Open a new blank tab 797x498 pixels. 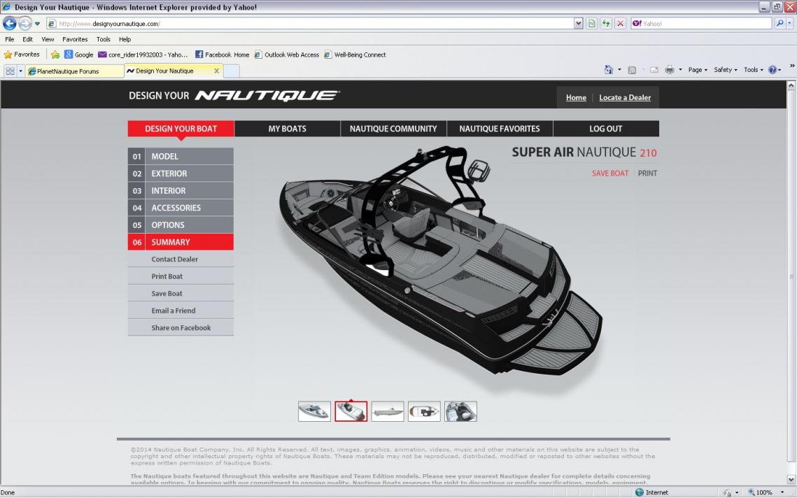coord(232,71)
